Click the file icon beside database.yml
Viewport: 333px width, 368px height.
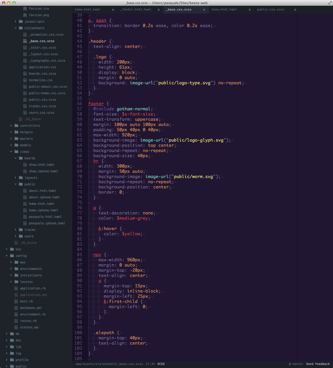(x=16, y=308)
